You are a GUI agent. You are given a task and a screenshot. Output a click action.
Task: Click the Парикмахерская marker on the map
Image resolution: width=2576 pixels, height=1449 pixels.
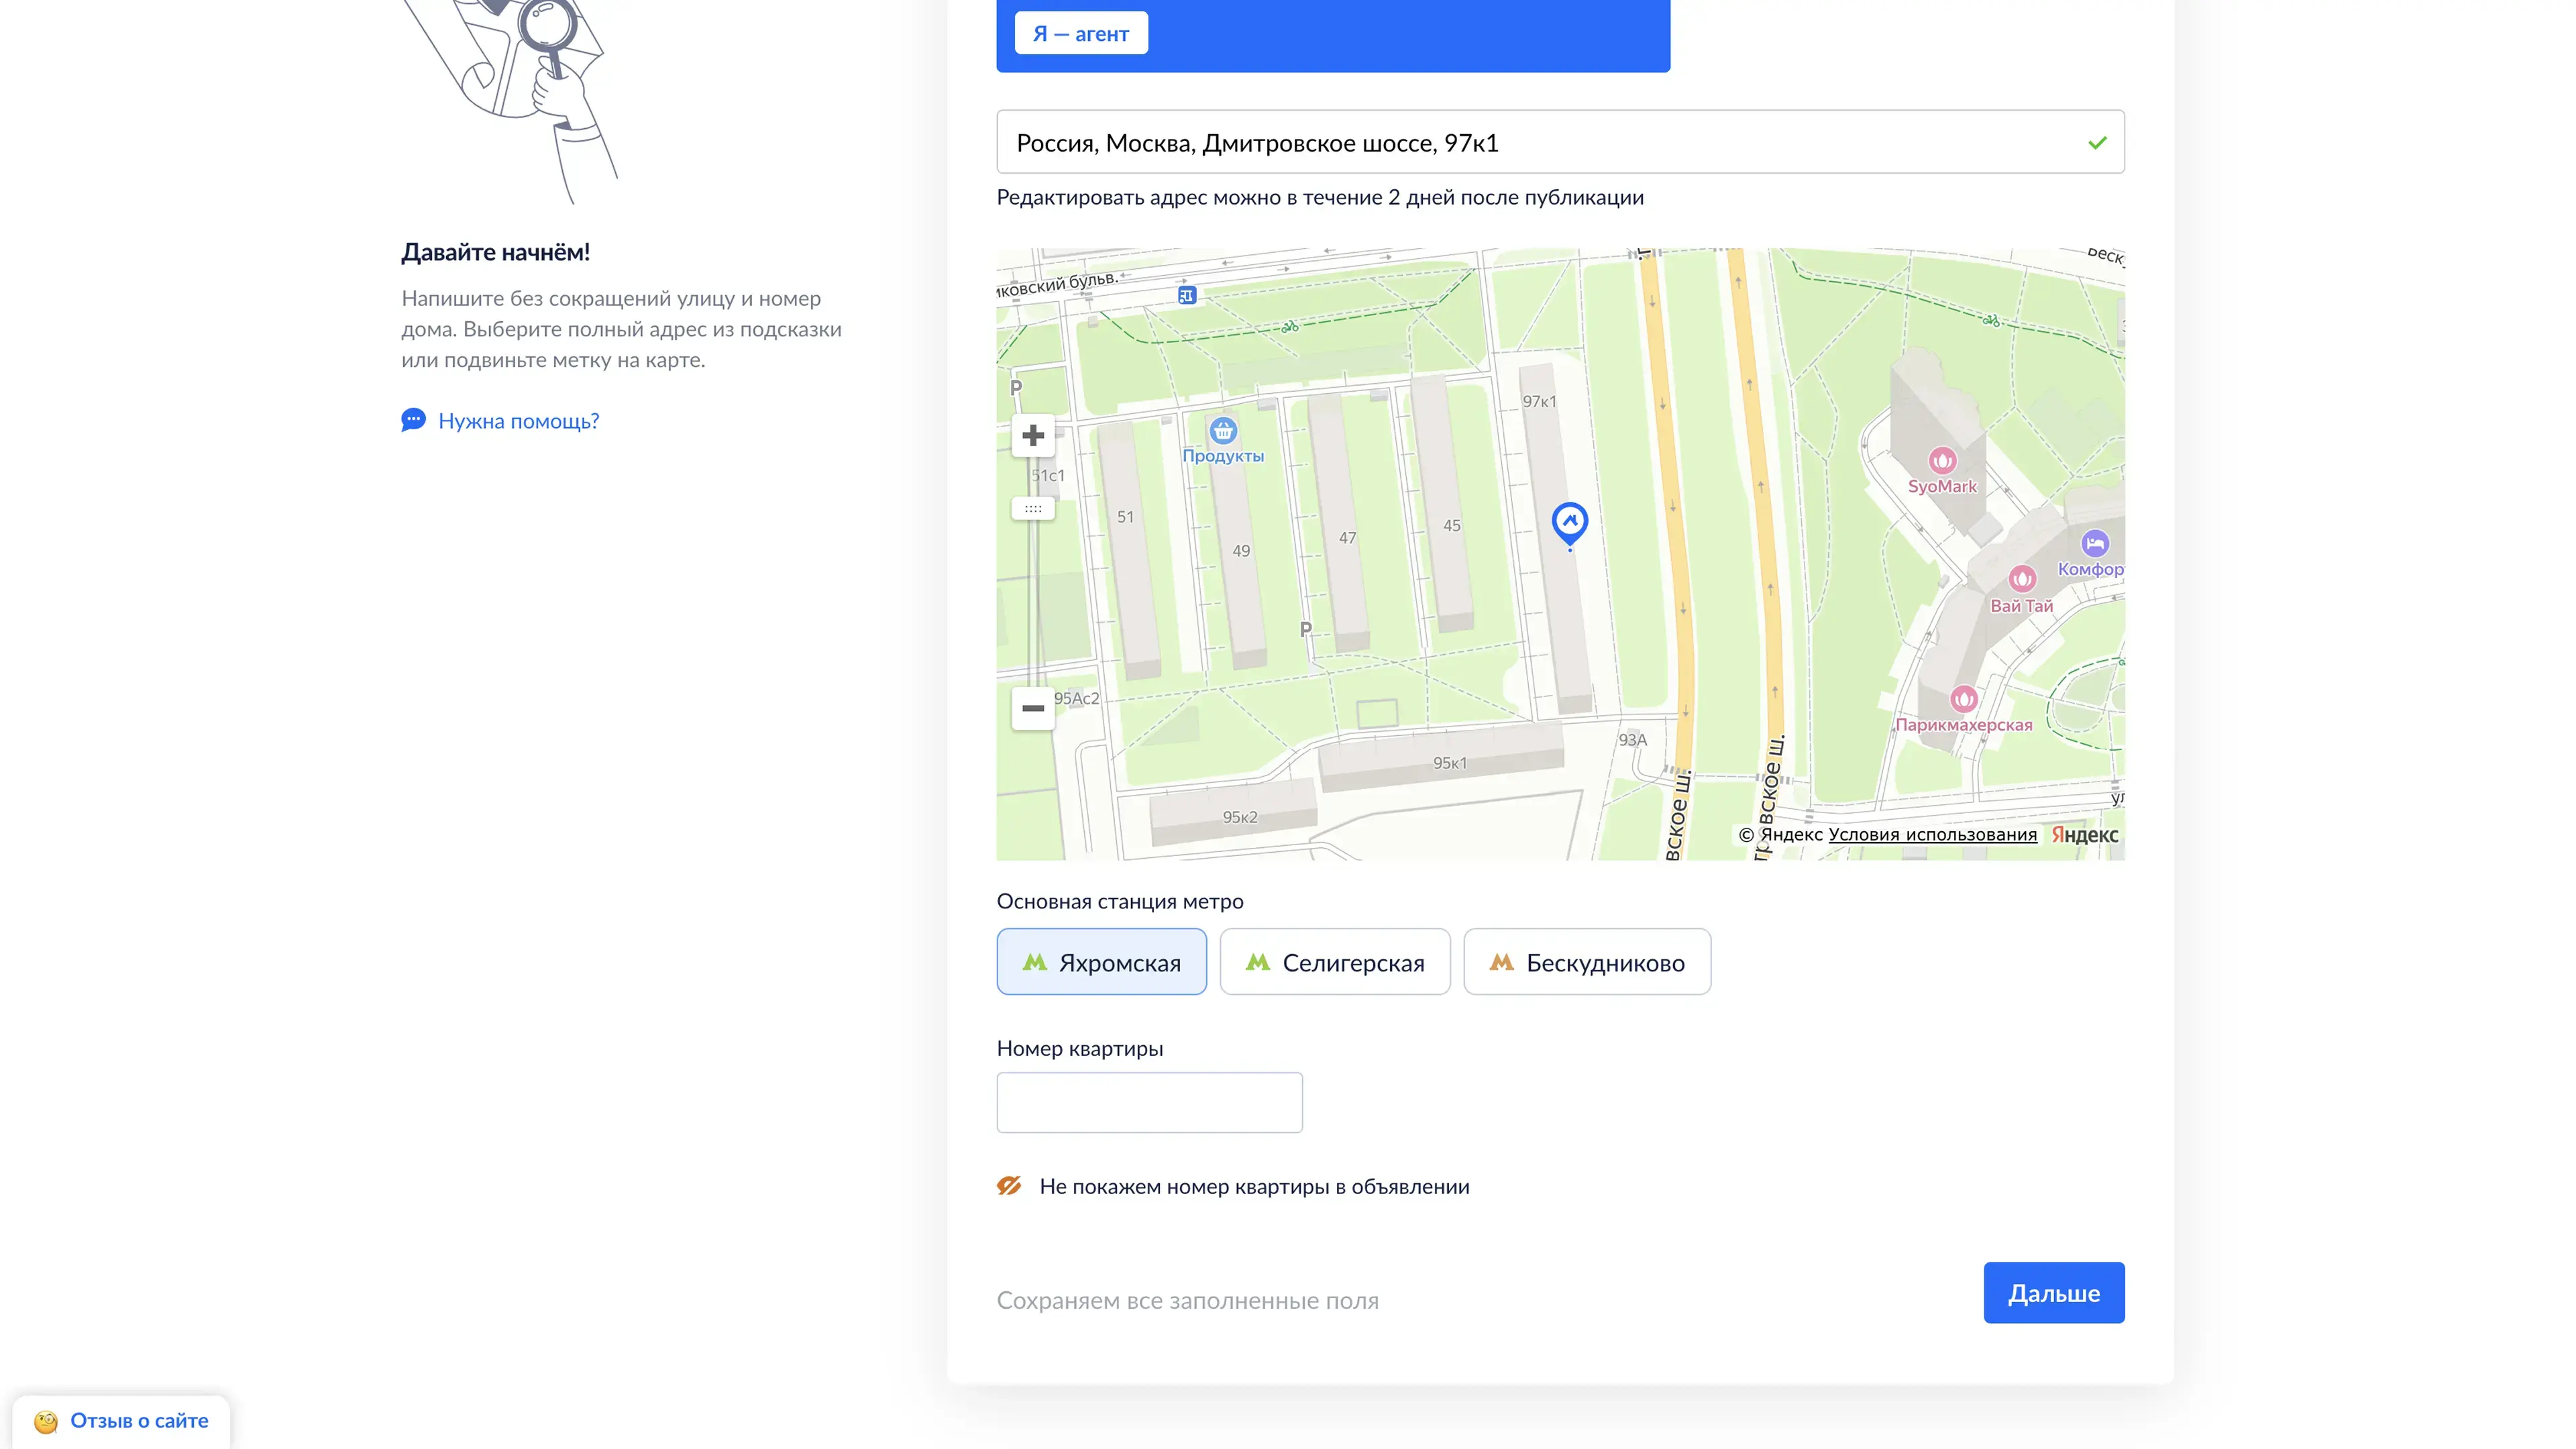point(1964,698)
